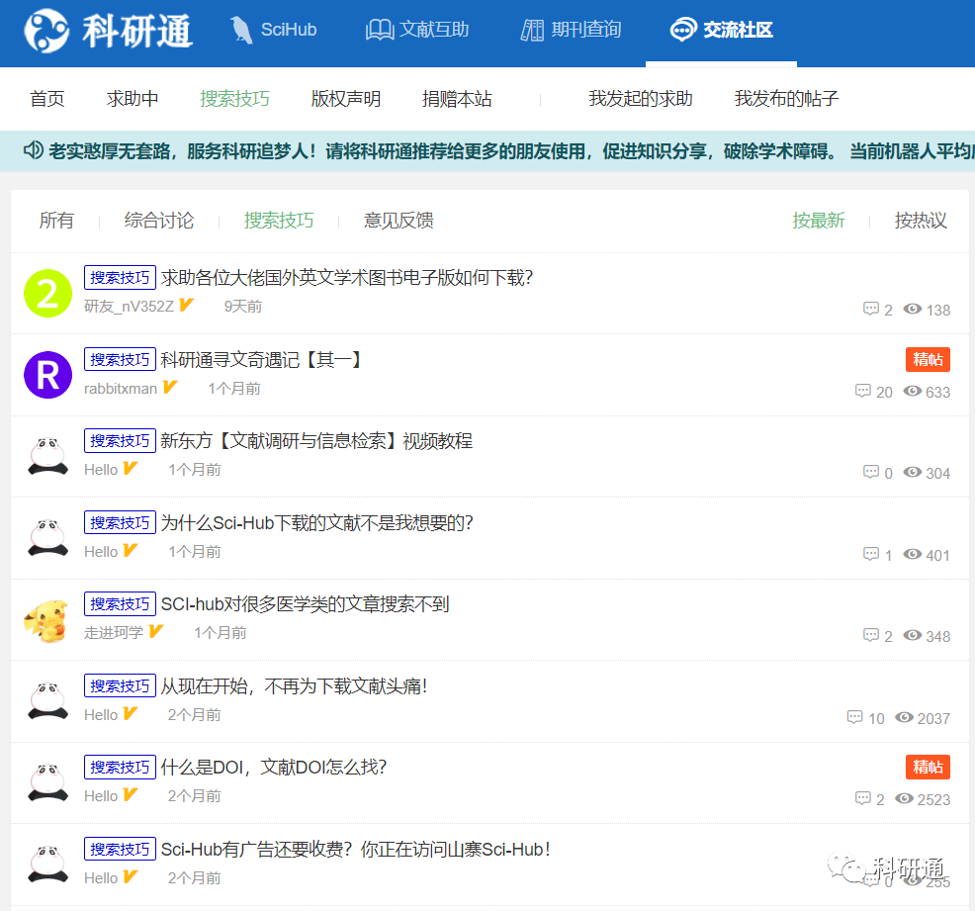Click 精帖 badge on 什么是DOI post
This screenshot has width=975, height=911.
point(928,767)
